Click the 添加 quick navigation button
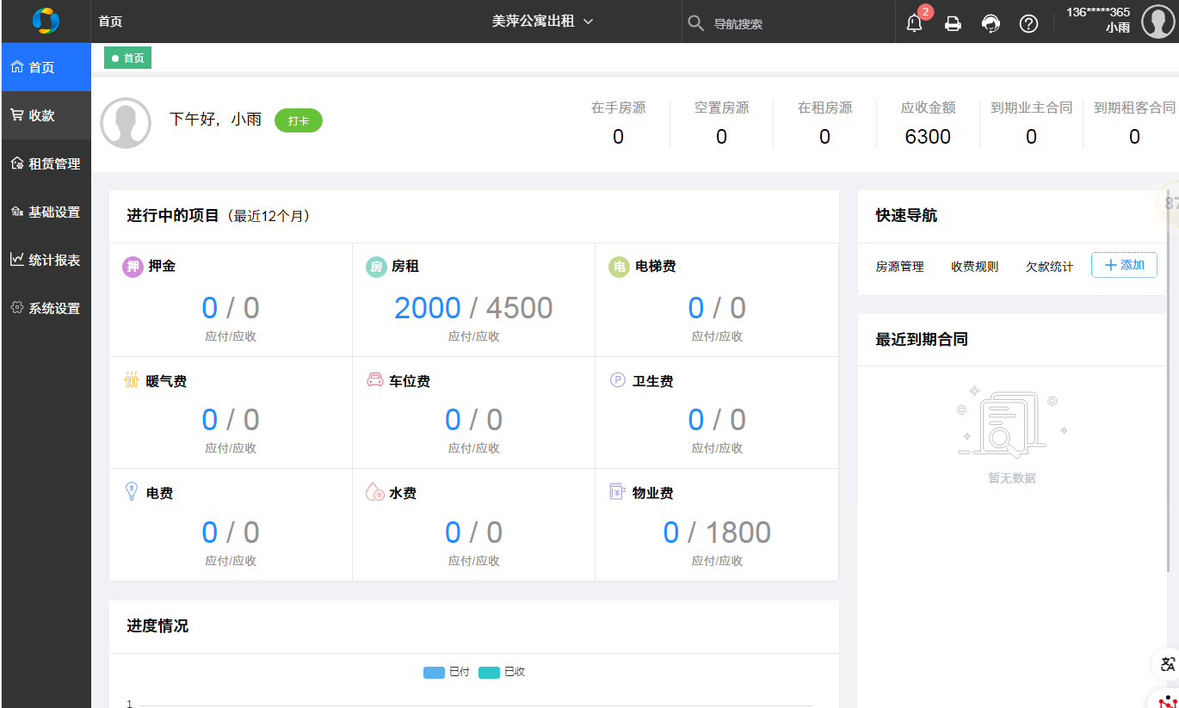Image resolution: width=1179 pixels, height=708 pixels. point(1124,266)
